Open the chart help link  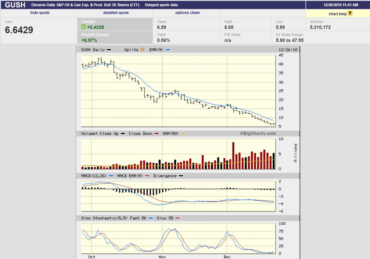[337, 14]
